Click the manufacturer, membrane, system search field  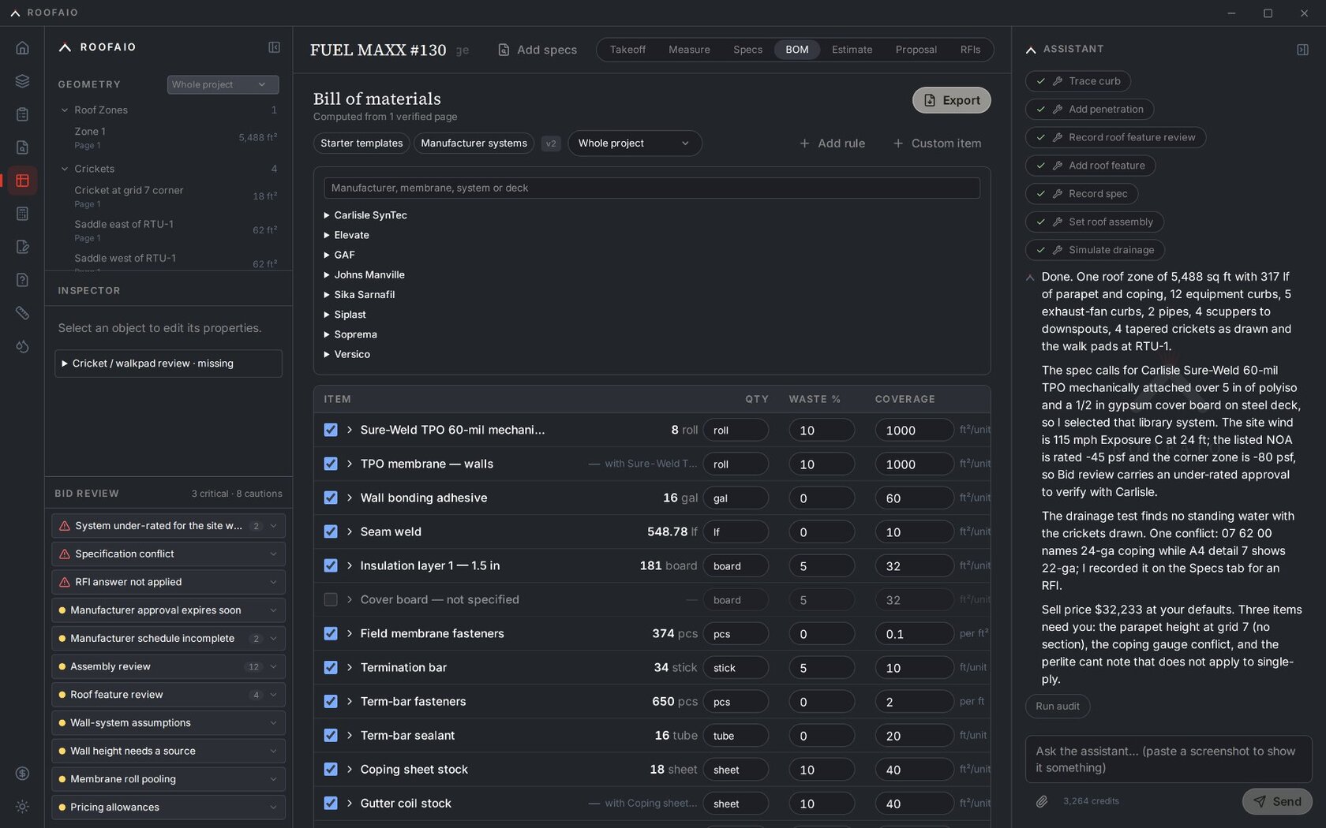pyautogui.click(x=651, y=188)
